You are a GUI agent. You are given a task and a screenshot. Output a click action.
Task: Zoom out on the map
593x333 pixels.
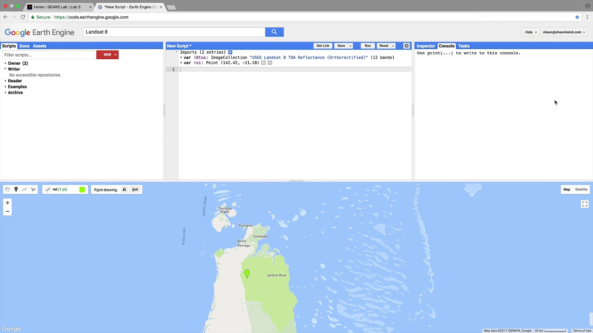(7, 211)
